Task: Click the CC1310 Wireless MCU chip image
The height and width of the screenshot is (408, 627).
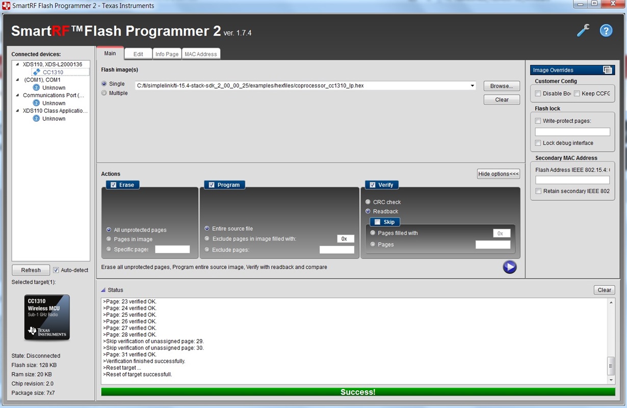Action: [x=47, y=317]
